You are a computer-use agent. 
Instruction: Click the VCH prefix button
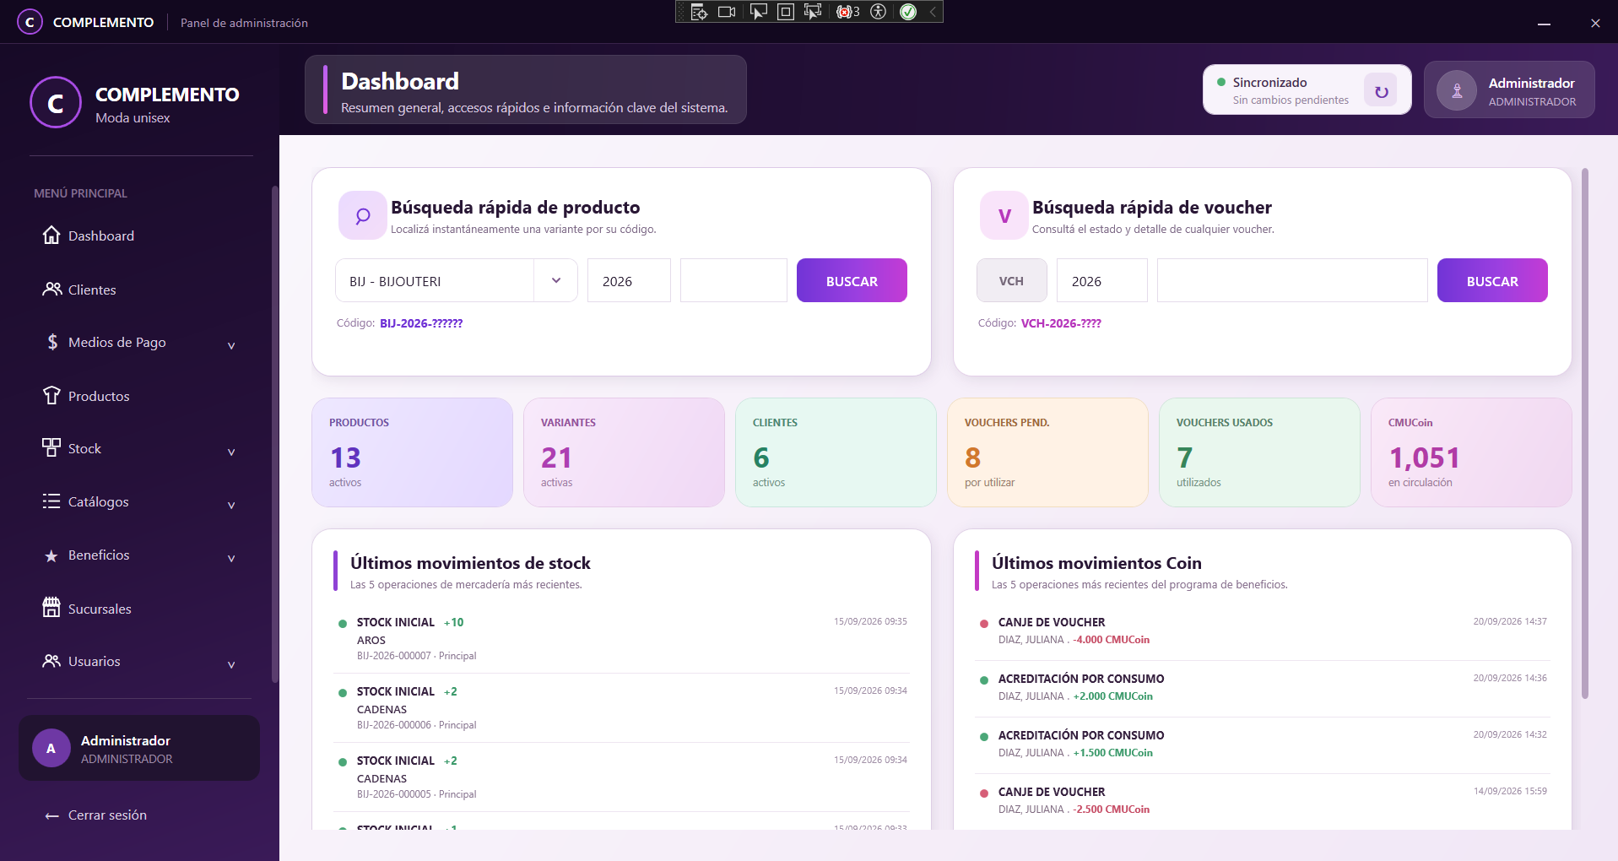click(x=1011, y=280)
